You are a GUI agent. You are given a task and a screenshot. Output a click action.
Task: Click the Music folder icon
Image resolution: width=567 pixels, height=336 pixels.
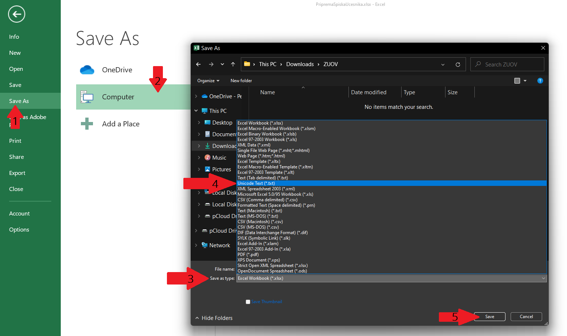[208, 157]
